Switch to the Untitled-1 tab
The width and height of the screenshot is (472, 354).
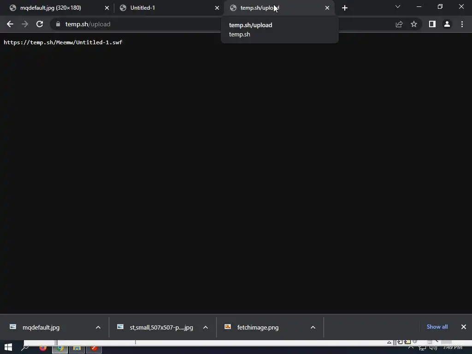(x=169, y=8)
